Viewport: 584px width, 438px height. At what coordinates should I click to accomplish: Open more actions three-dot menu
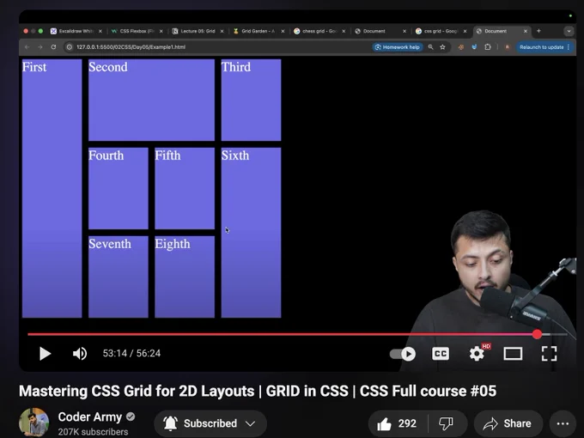point(563,423)
